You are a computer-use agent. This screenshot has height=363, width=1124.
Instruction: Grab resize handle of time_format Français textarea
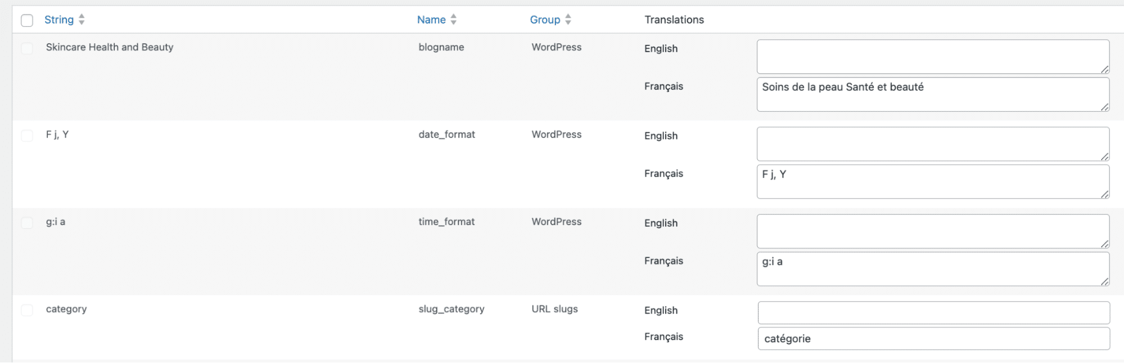coord(1104,282)
